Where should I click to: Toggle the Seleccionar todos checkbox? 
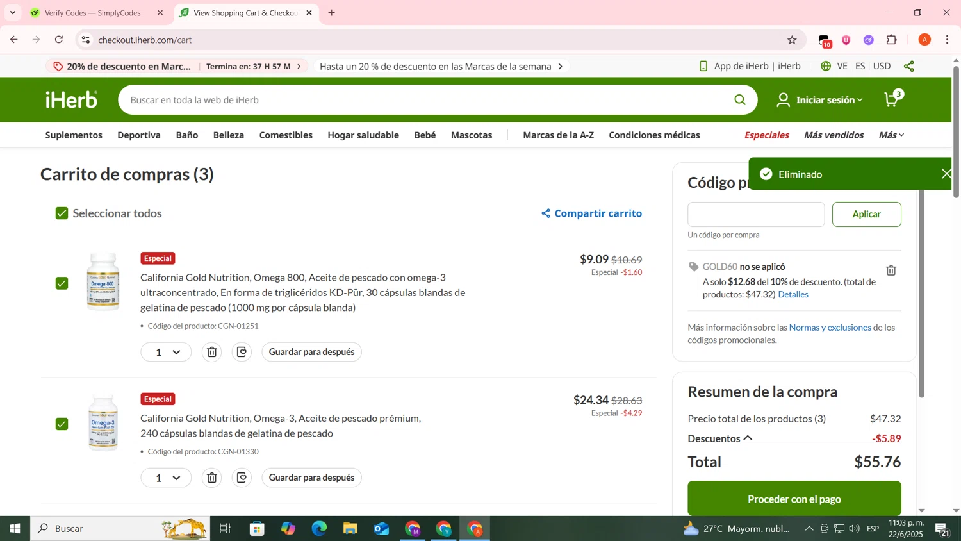(62, 213)
